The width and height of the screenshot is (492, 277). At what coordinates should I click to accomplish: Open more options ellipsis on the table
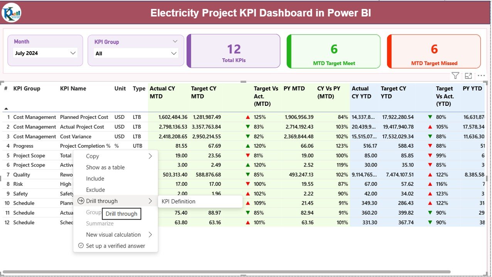click(481, 76)
